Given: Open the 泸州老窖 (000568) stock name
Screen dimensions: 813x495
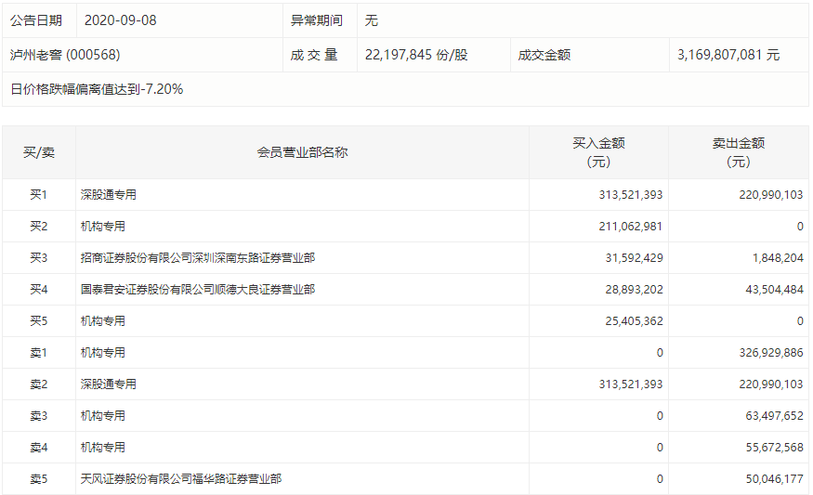Looking at the screenshot, I should pyautogui.click(x=65, y=55).
